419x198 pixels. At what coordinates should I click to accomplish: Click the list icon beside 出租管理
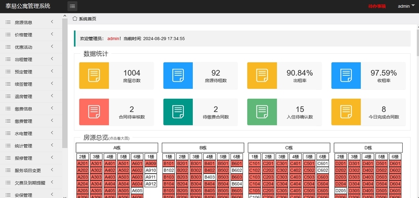coord(8,60)
